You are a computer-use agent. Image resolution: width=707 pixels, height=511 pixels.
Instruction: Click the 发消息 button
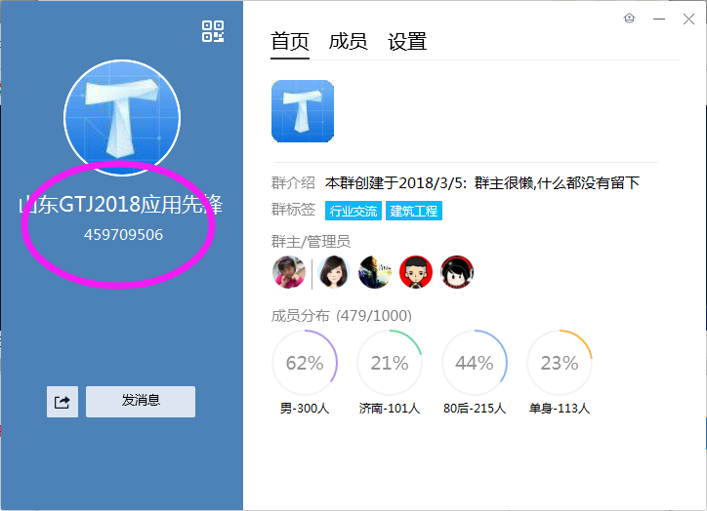[x=141, y=402]
